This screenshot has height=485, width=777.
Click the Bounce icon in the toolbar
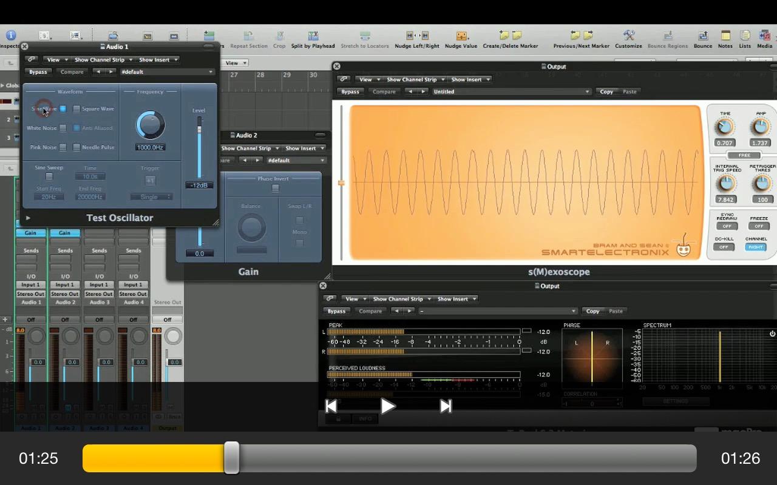703,36
